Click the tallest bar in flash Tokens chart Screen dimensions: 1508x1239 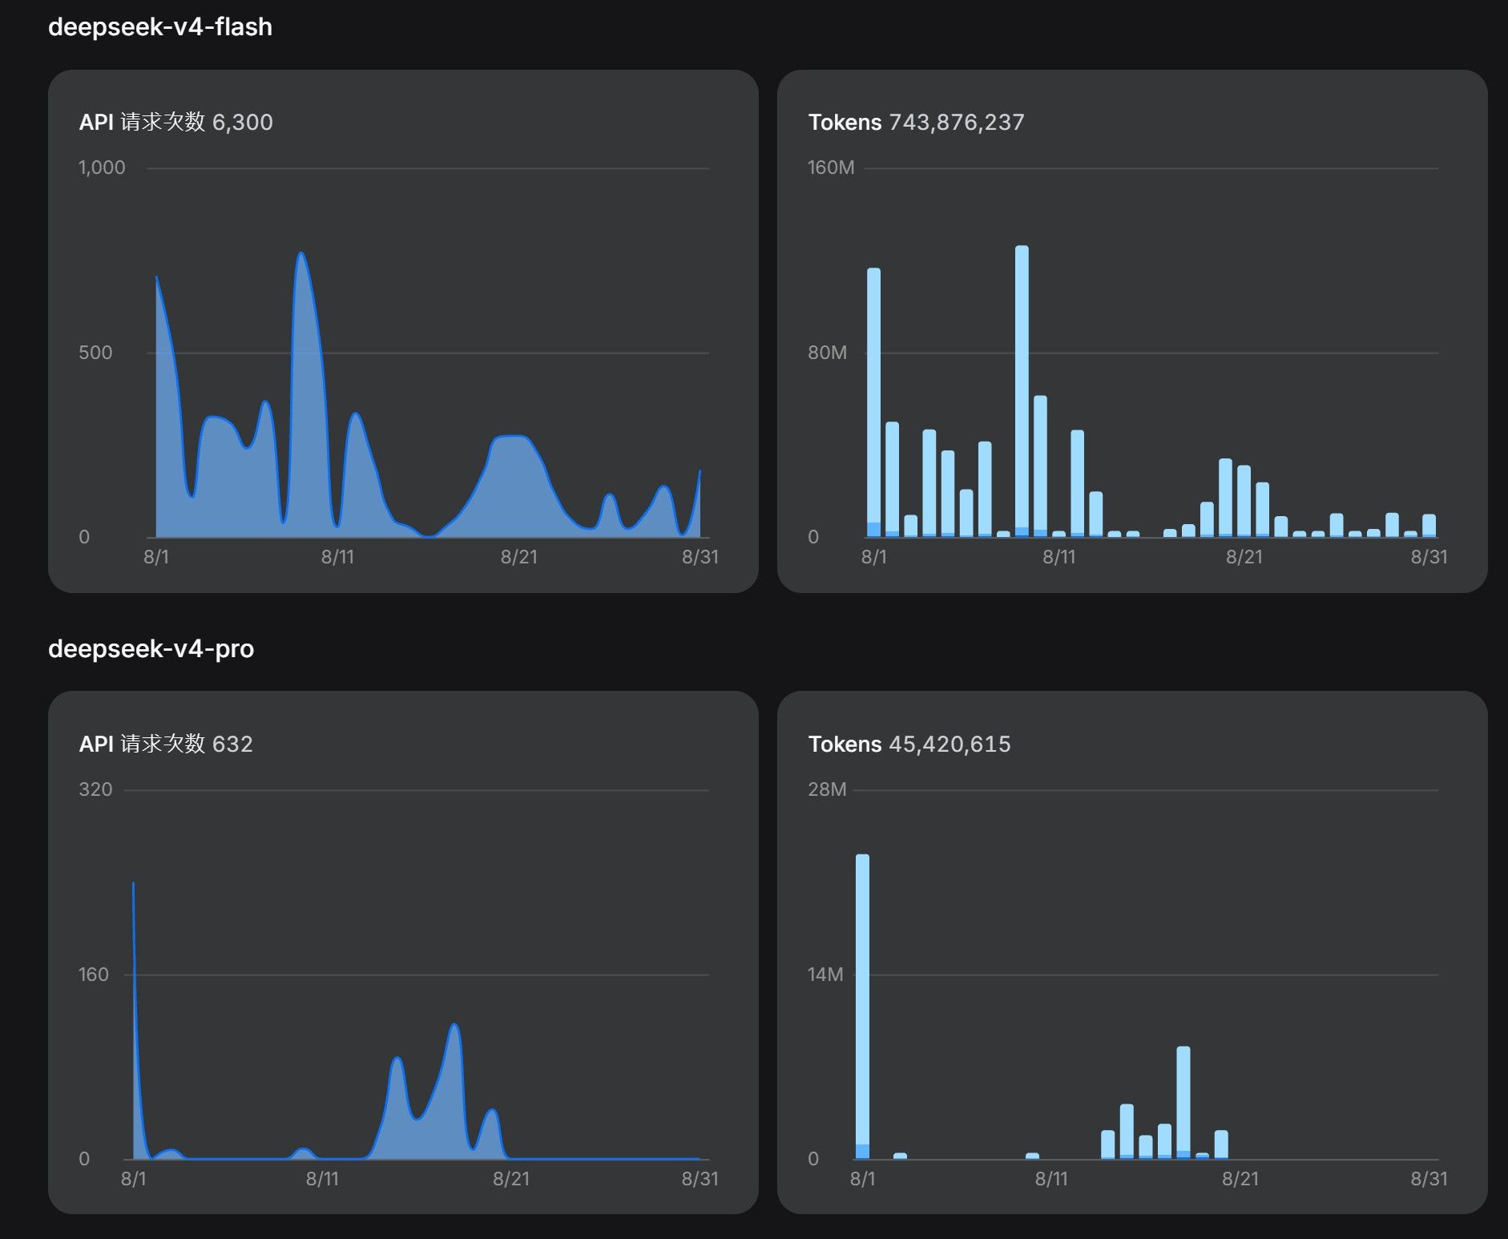tap(1022, 391)
